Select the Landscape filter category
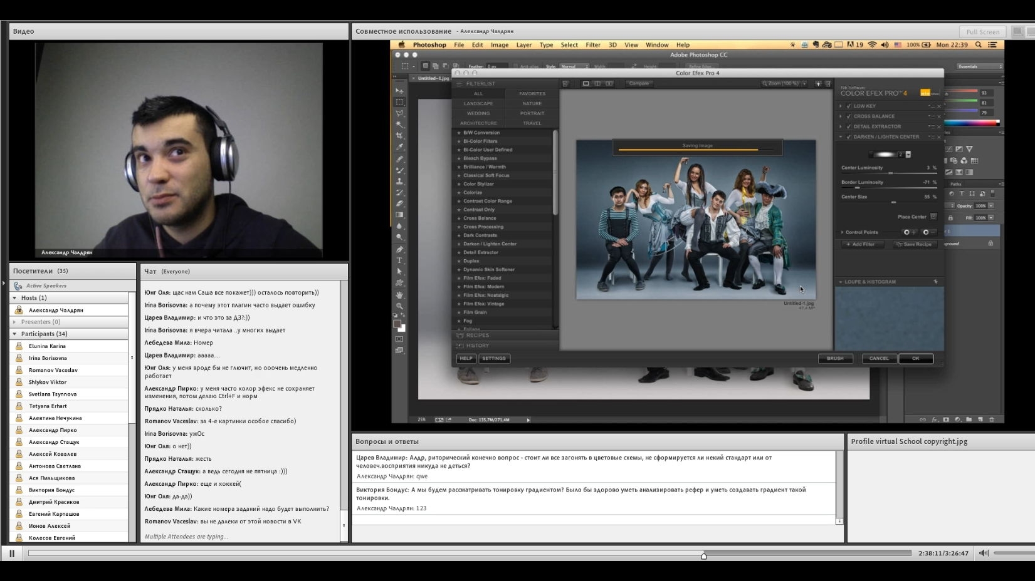 click(x=478, y=103)
